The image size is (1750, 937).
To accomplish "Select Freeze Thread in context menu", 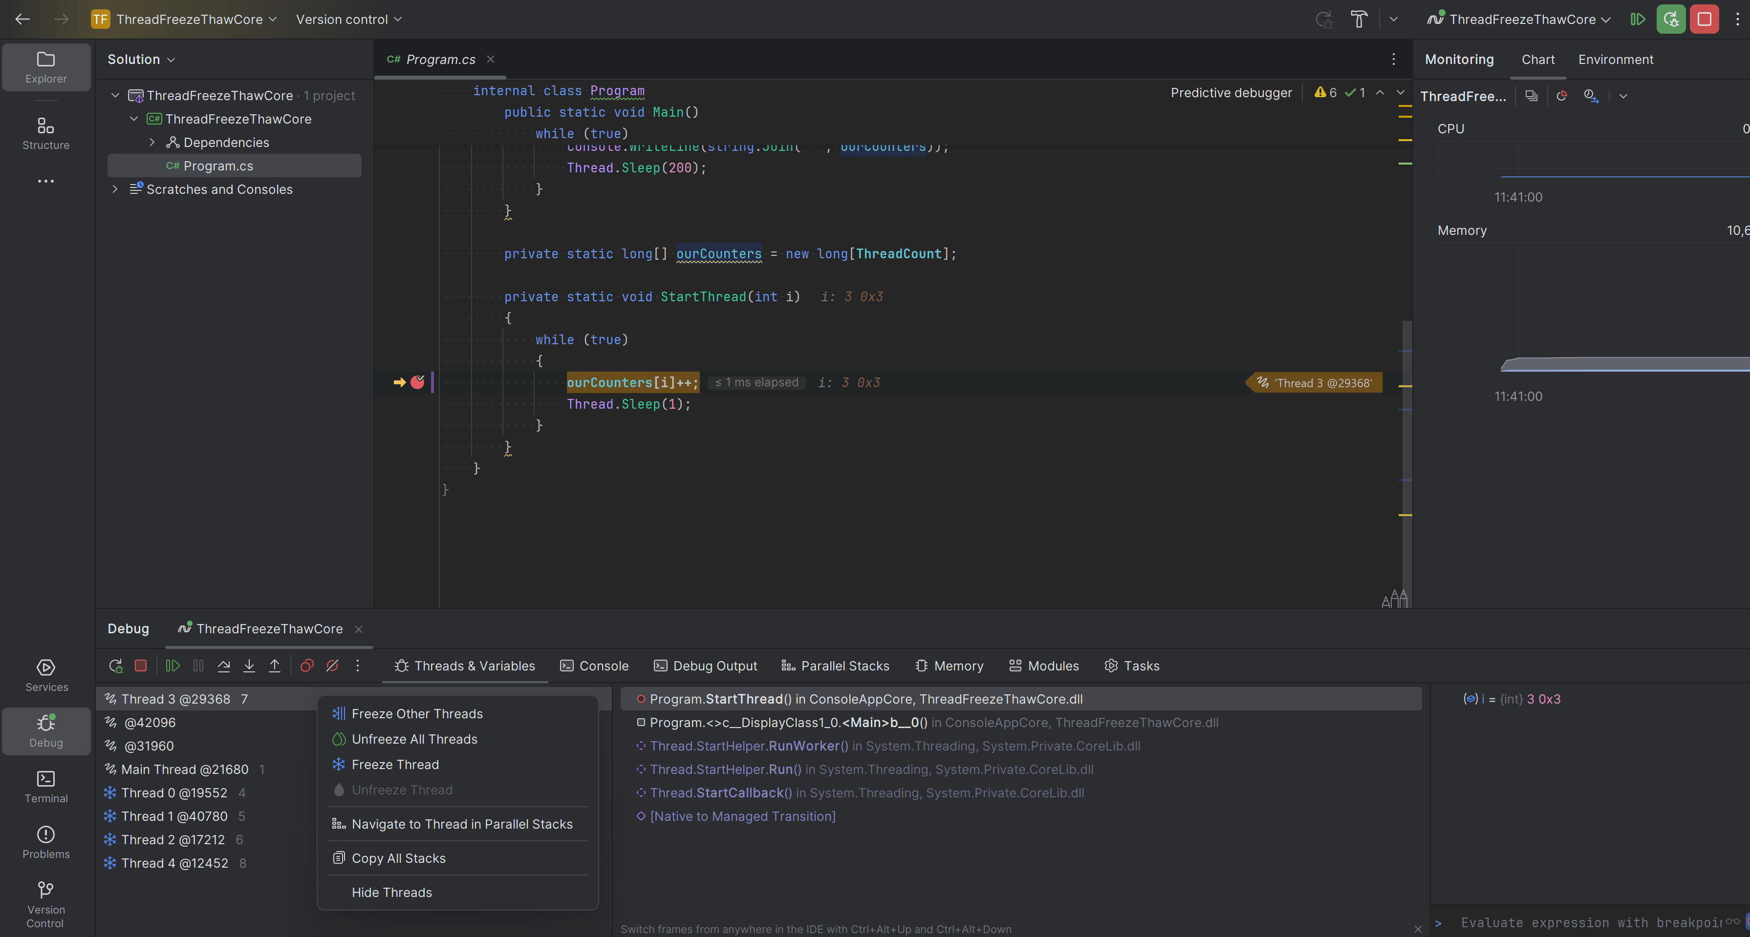I will coord(395,765).
